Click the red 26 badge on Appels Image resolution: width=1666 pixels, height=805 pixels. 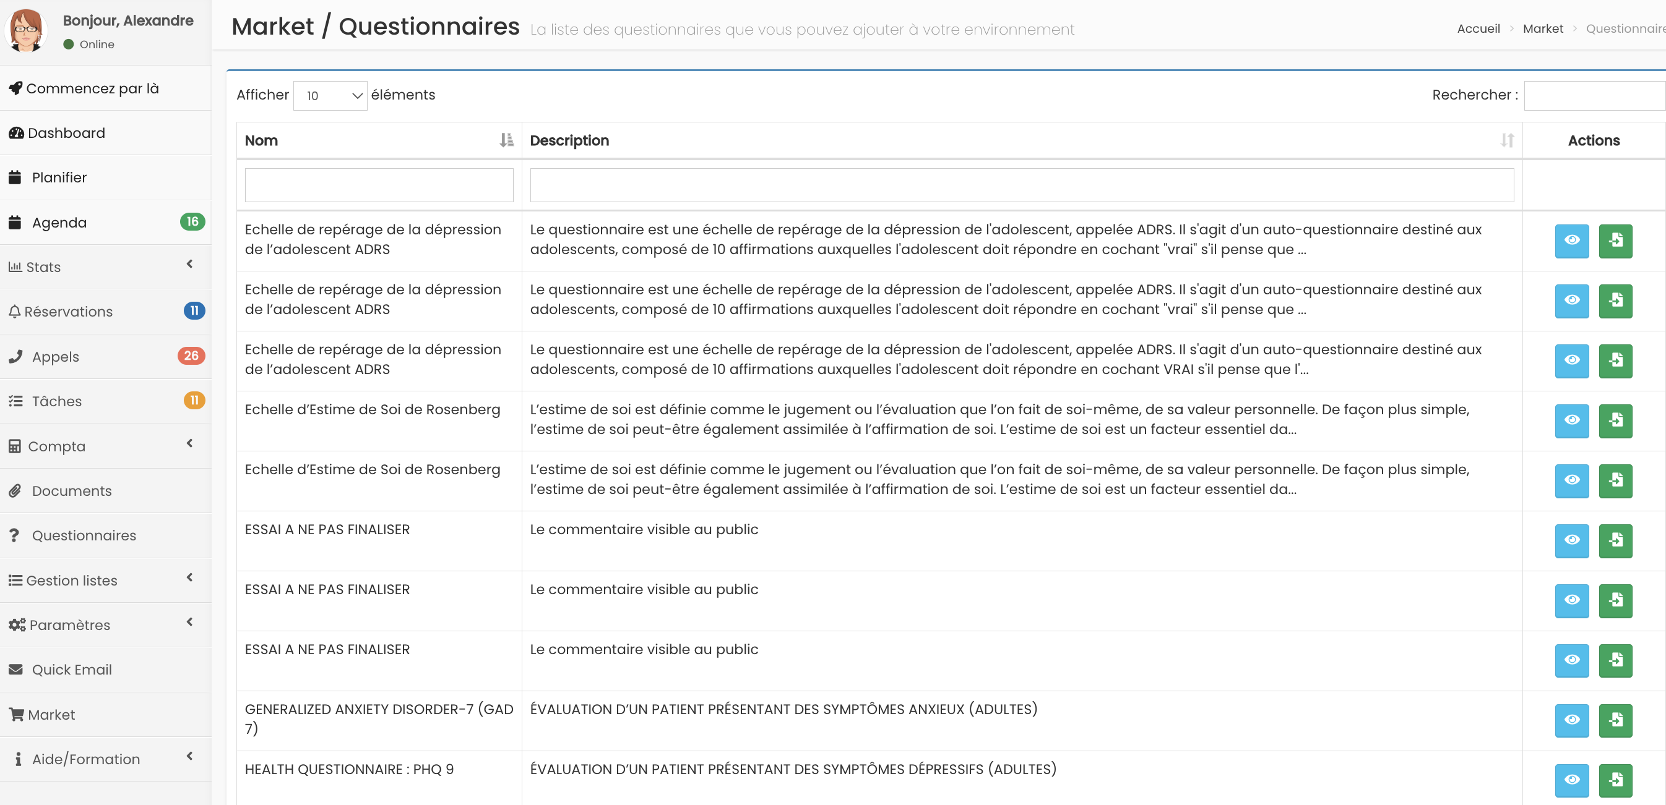[191, 356]
